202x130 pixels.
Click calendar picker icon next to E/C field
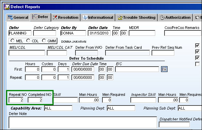(164, 69)
